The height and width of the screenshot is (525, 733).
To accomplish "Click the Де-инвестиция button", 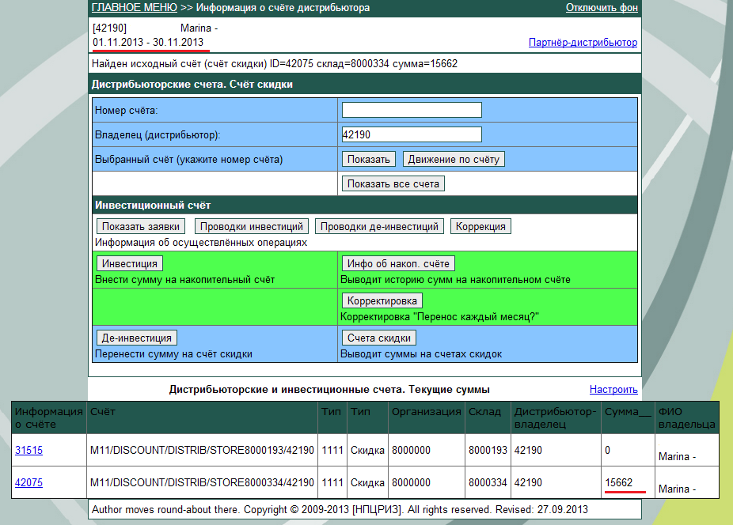I will click(x=136, y=338).
